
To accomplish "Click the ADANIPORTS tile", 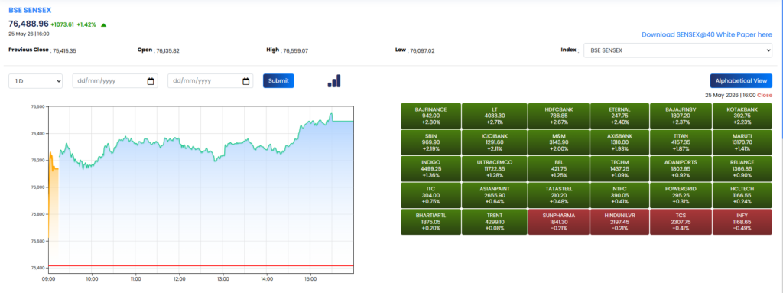I will (680, 169).
